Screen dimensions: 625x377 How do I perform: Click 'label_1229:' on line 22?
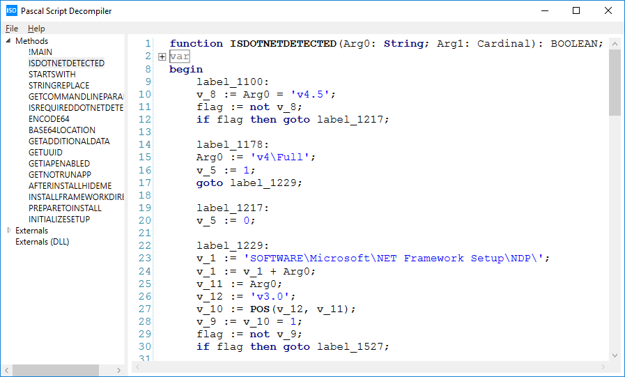click(x=233, y=245)
